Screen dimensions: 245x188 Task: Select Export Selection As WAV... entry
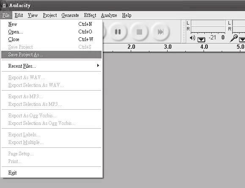[51, 85]
